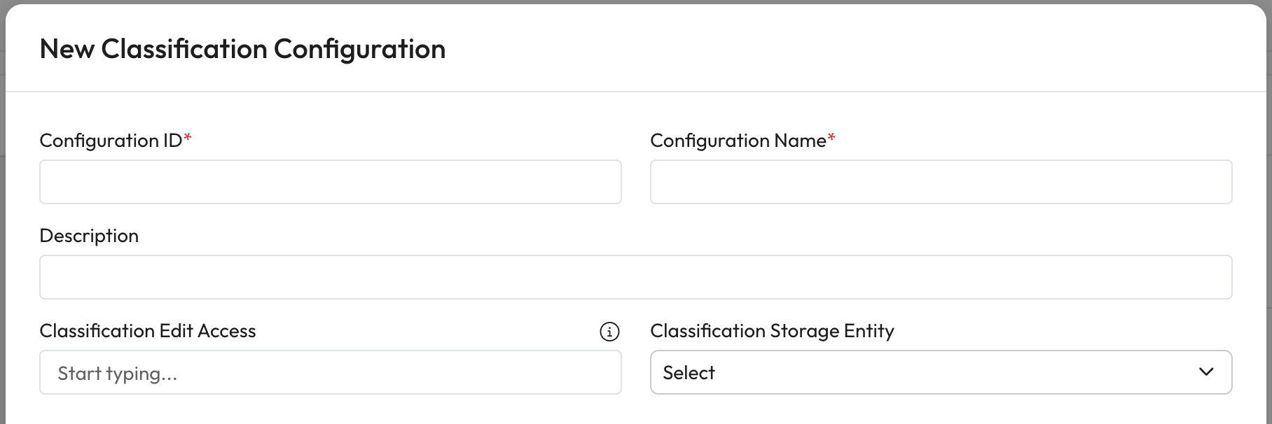Click the "Classification Edit Access" label
Image resolution: width=1272 pixels, height=424 pixels.
pyautogui.click(x=148, y=331)
